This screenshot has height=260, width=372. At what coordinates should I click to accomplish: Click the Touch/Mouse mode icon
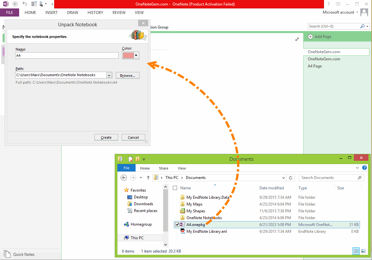[41, 4]
